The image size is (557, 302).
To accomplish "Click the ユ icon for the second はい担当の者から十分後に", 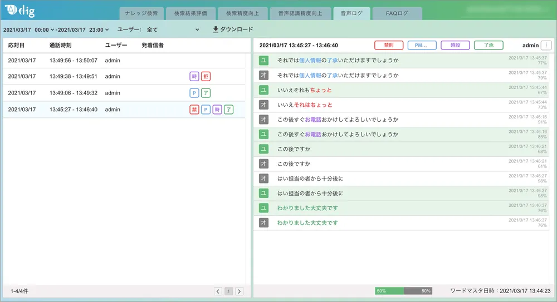I will click(x=263, y=194).
